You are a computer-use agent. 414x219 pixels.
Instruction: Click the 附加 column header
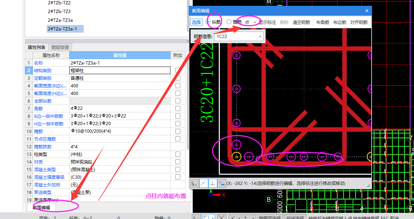[x=178, y=55]
